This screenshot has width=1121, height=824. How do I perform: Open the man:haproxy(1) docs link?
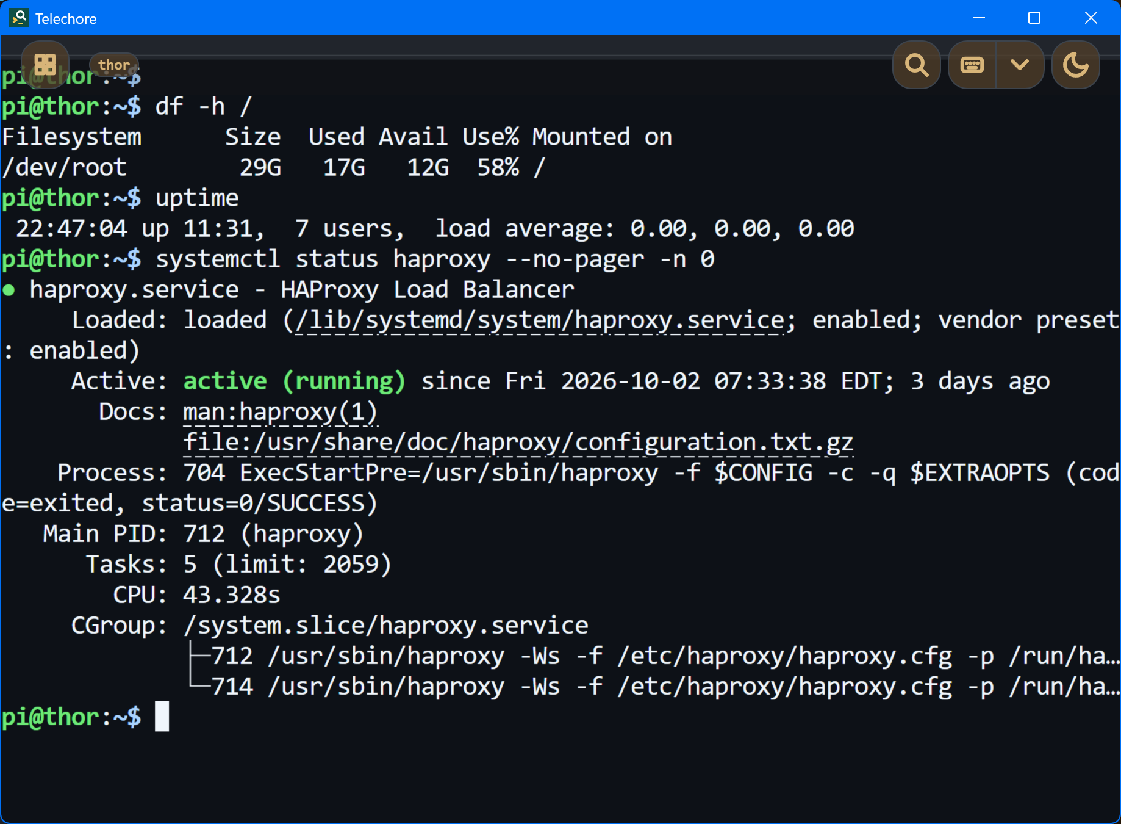[x=281, y=412]
